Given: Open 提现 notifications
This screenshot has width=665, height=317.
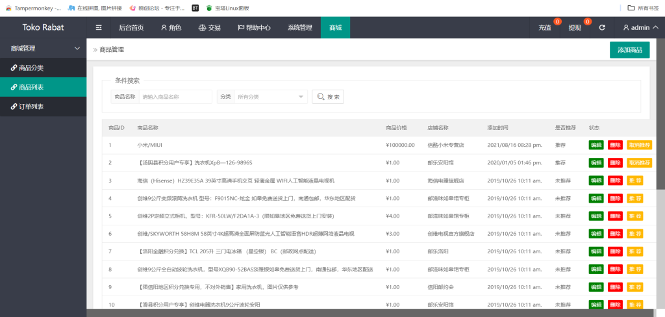Looking at the screenshot, I should point(575,27).
